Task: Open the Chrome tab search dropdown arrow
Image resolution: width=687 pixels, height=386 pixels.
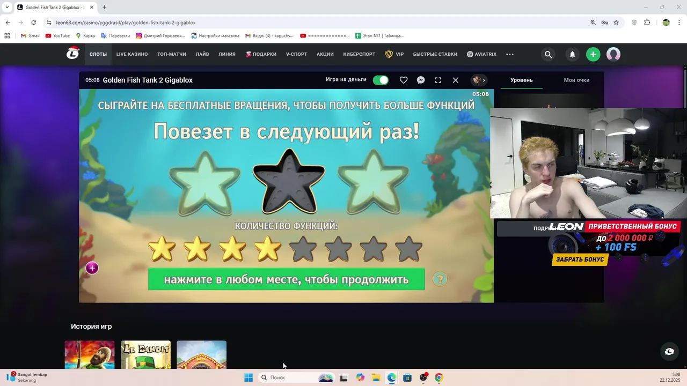Action: 7,8
